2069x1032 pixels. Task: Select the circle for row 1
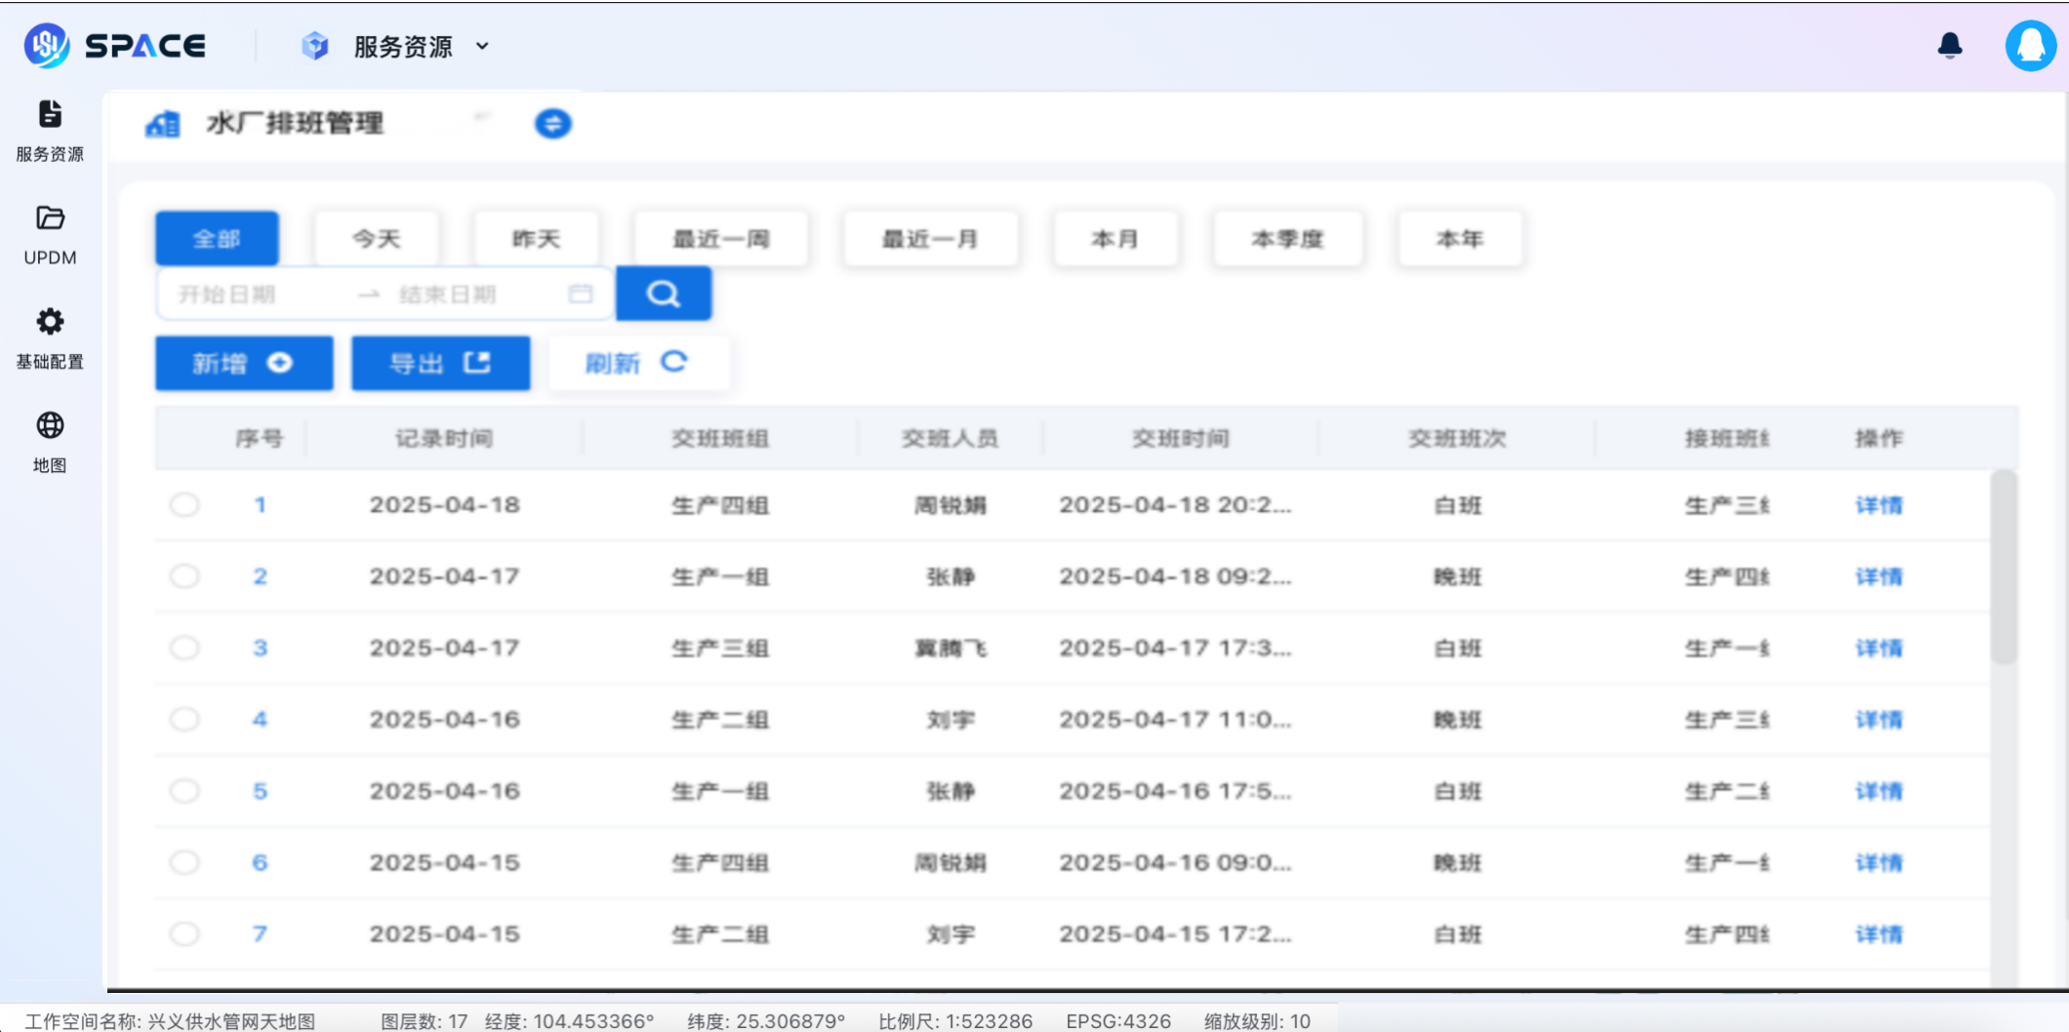coord(184,505)
